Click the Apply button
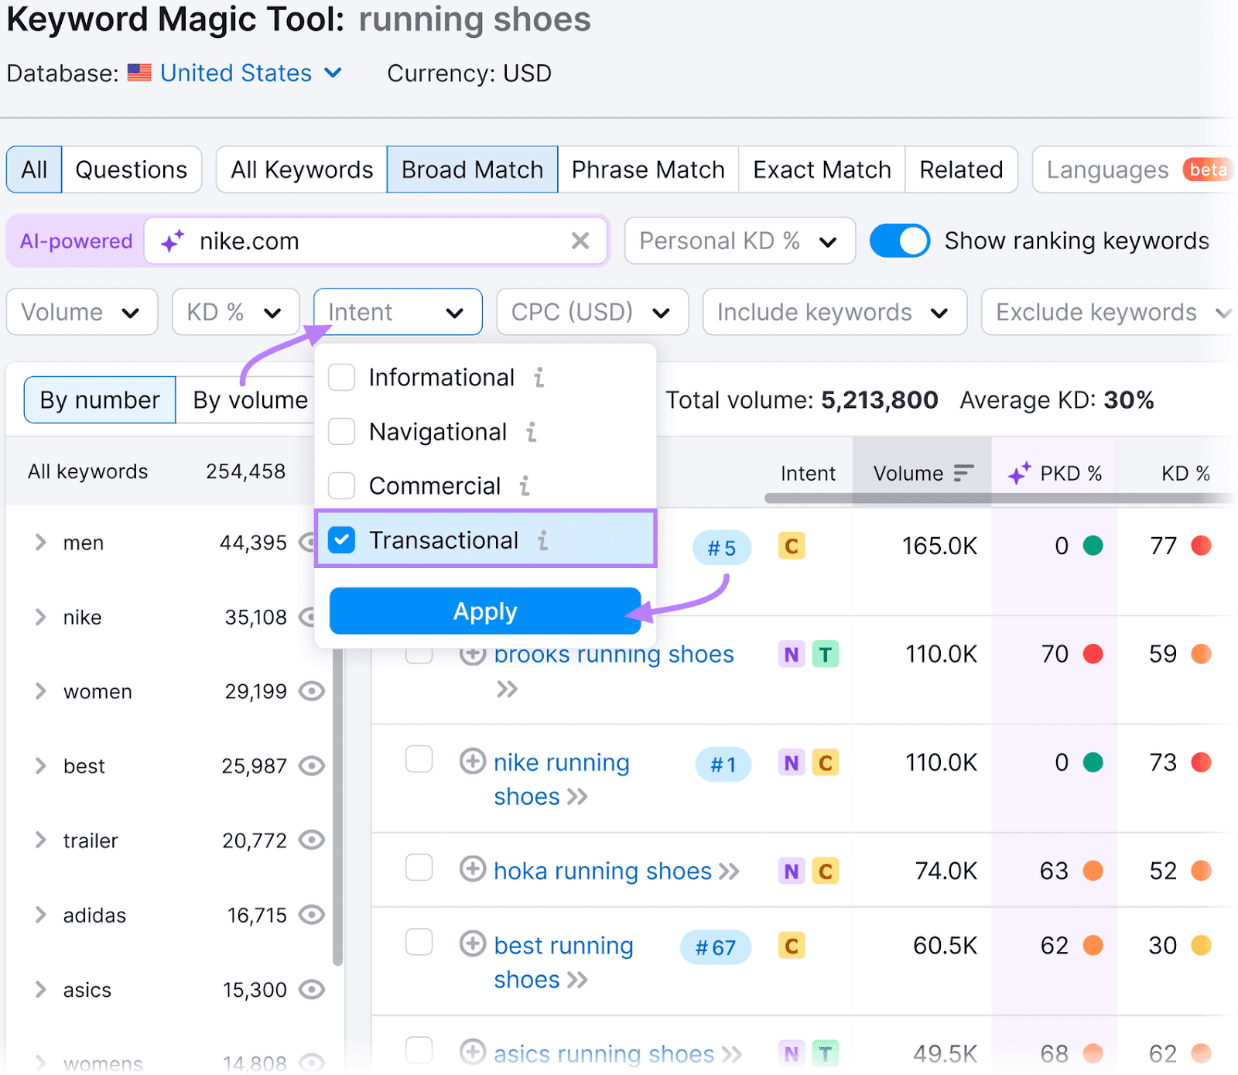 484,611
